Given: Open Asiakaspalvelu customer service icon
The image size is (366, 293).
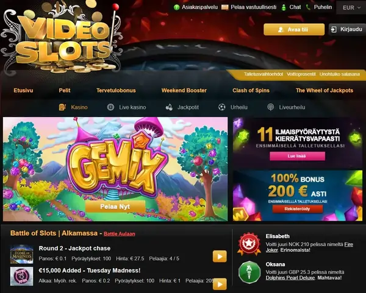Looking at the screenshot, I should click(x=177, y=7).
